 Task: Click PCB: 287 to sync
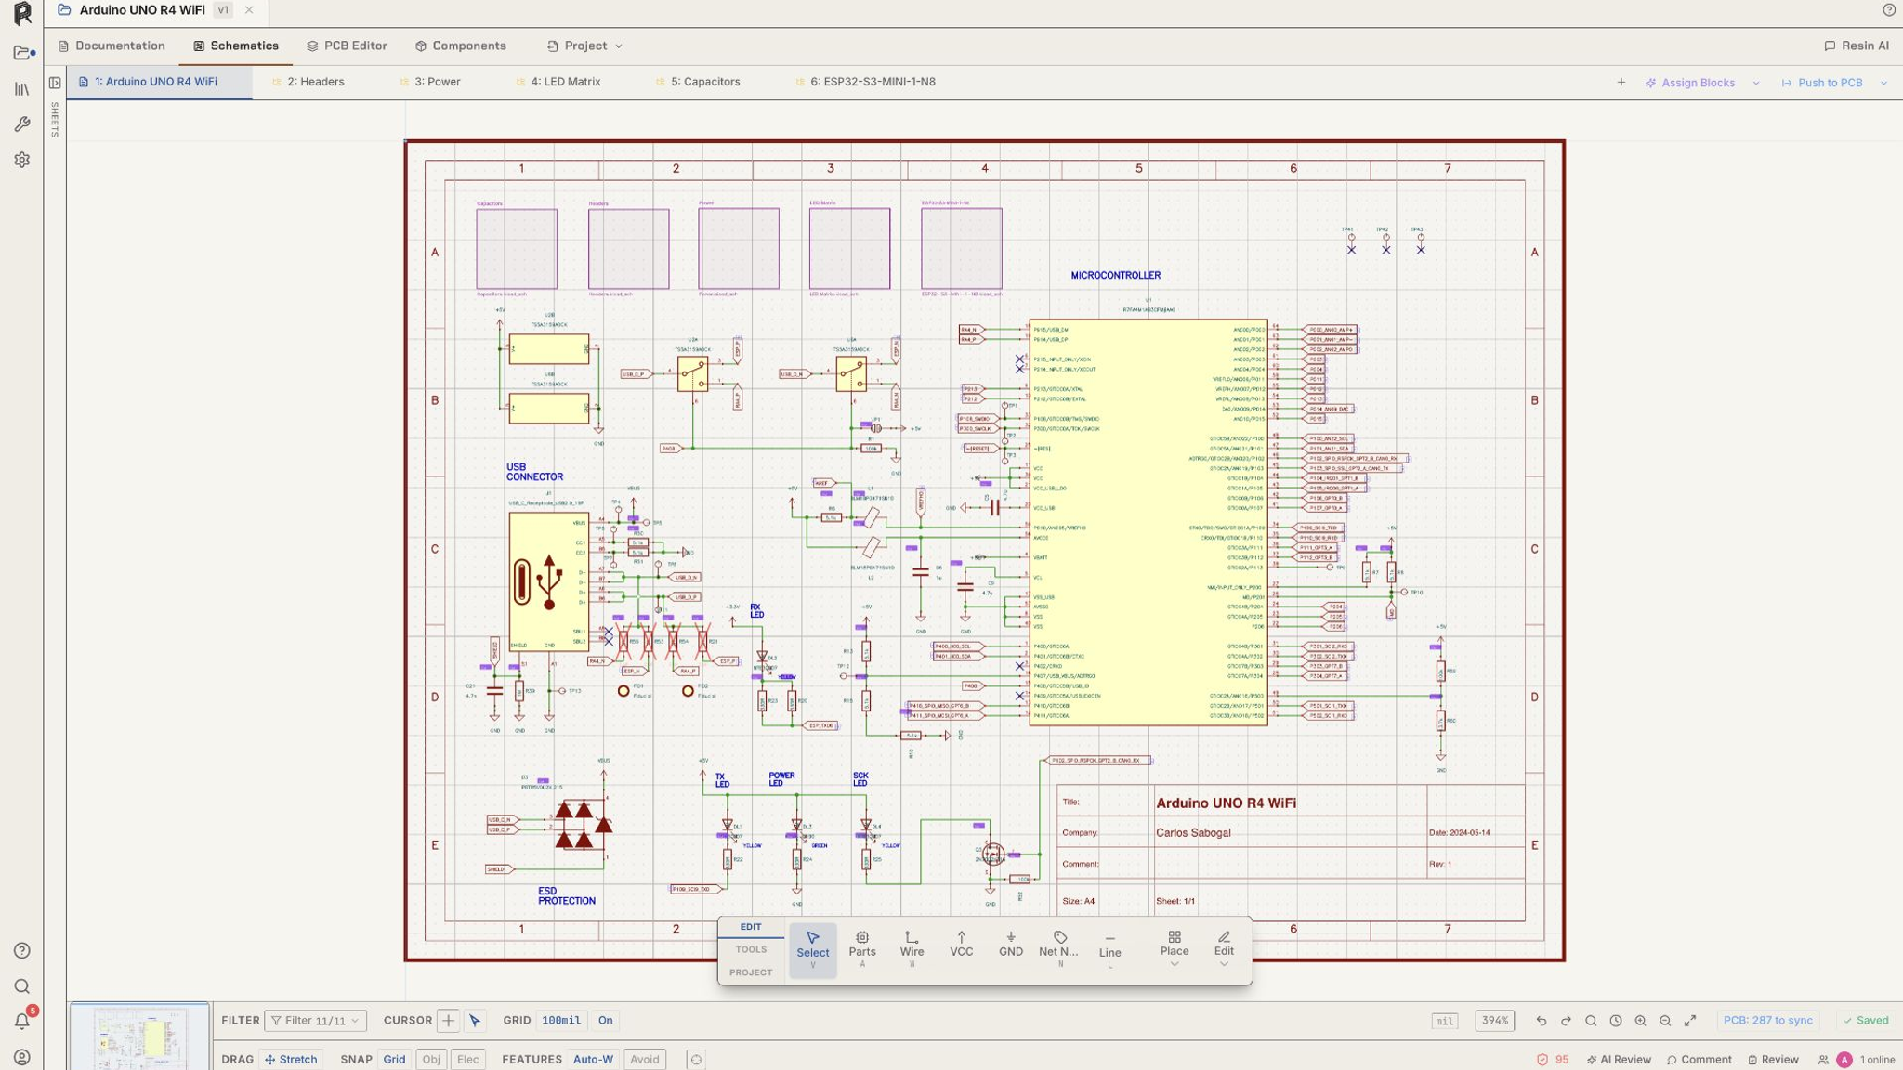(x=1767, y=1021)
